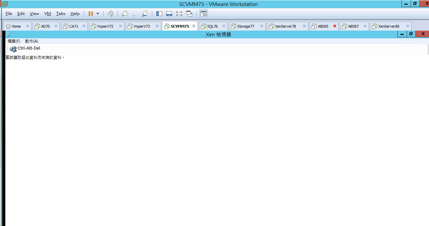Switch to the XenServer78 tab
The image size is (429, 226).
pos(287,26)
